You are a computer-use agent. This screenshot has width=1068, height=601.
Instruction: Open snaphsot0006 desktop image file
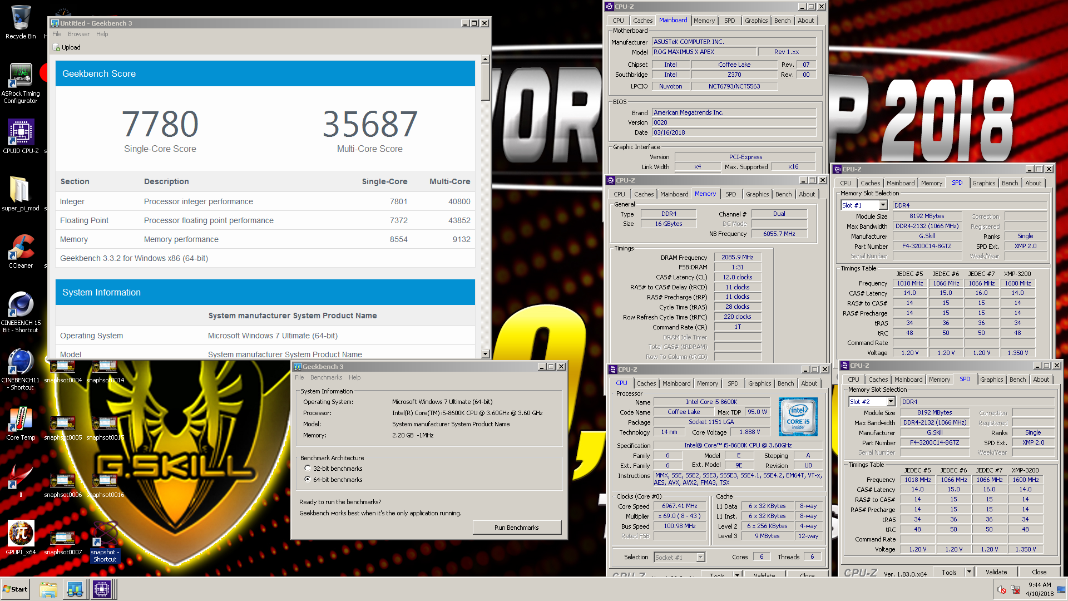[63, 486]
